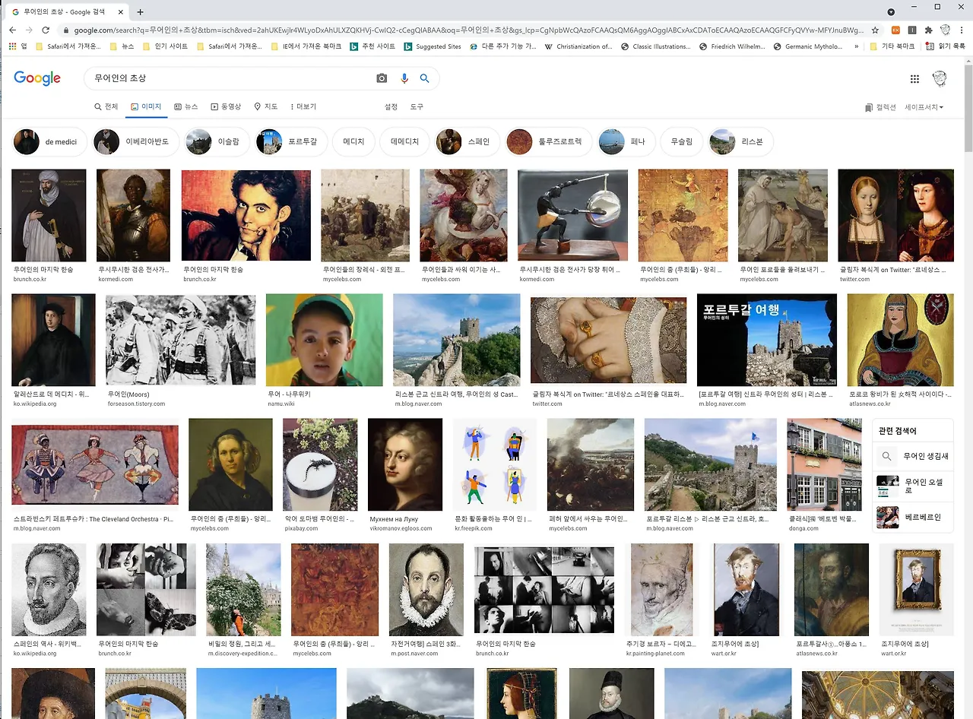Open the 무어인(Moors) black-and-white photo result
973x719 pixels.
tap(181, 340)
